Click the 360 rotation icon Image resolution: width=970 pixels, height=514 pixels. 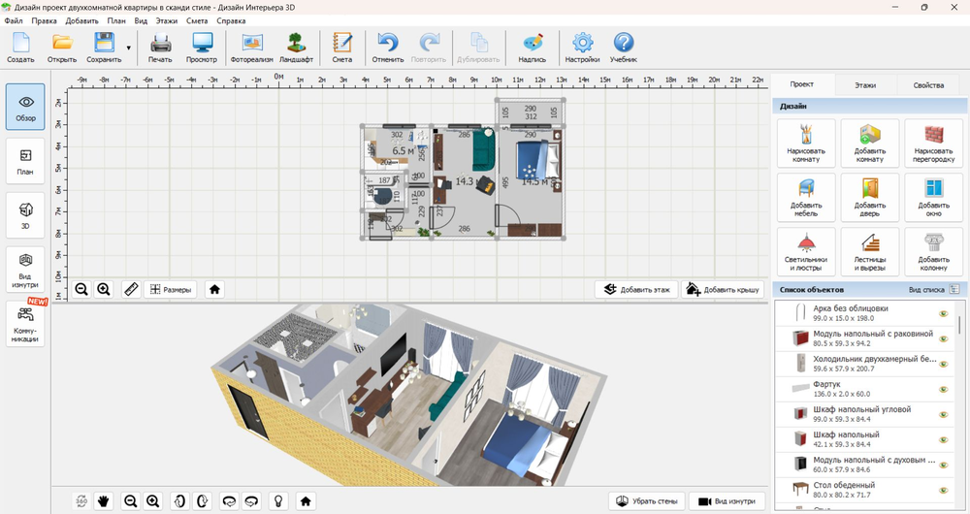pyautogui.click(x=82, y=501)
